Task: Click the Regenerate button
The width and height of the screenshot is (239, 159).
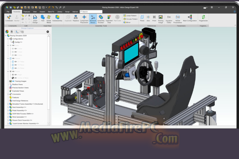Action: tap(203, 18)
